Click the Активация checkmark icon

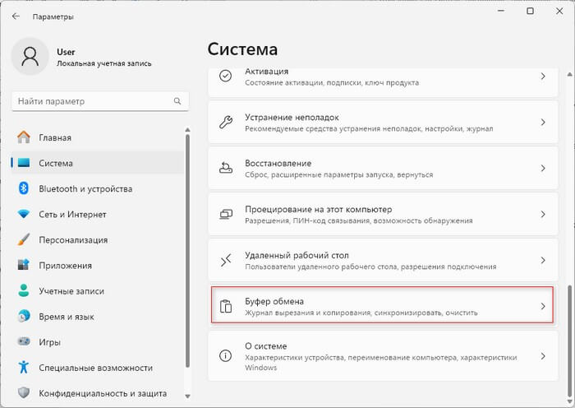(225, 76)
